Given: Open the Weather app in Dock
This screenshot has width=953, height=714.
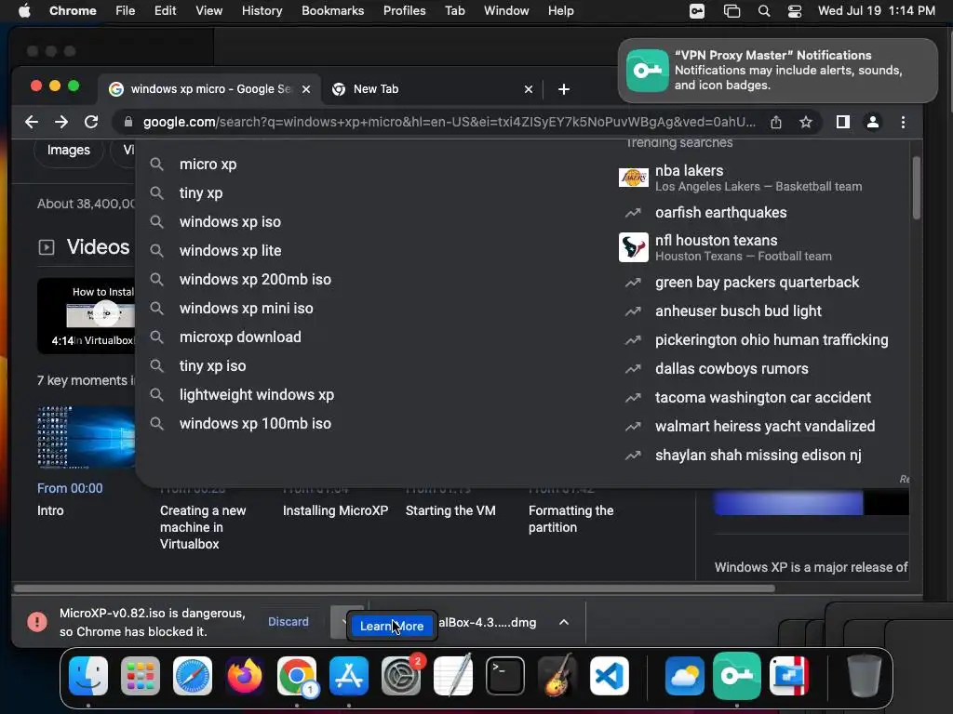Looking at the screenshot, I should [x=684, y=676].
